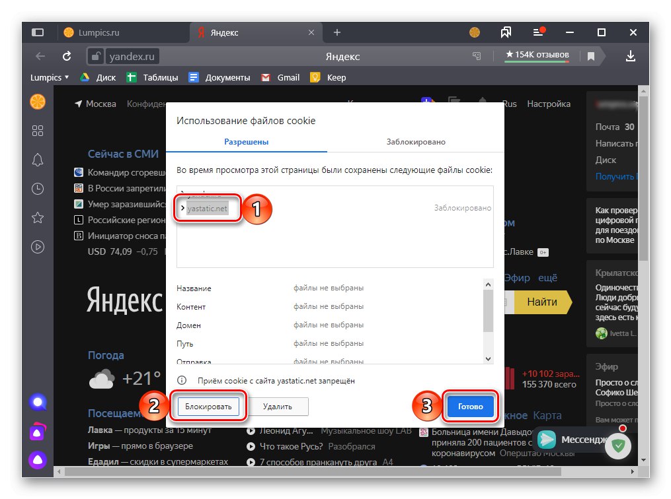The image size is (671, 499).
Task: Open the browser menu with notification dot
Action: [539, 32]
